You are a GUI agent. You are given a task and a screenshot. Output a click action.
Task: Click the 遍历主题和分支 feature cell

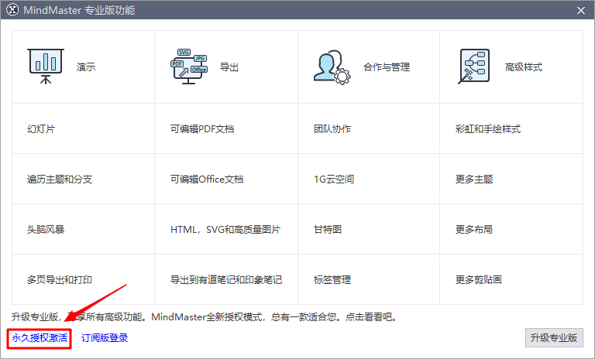click(83, 179)
